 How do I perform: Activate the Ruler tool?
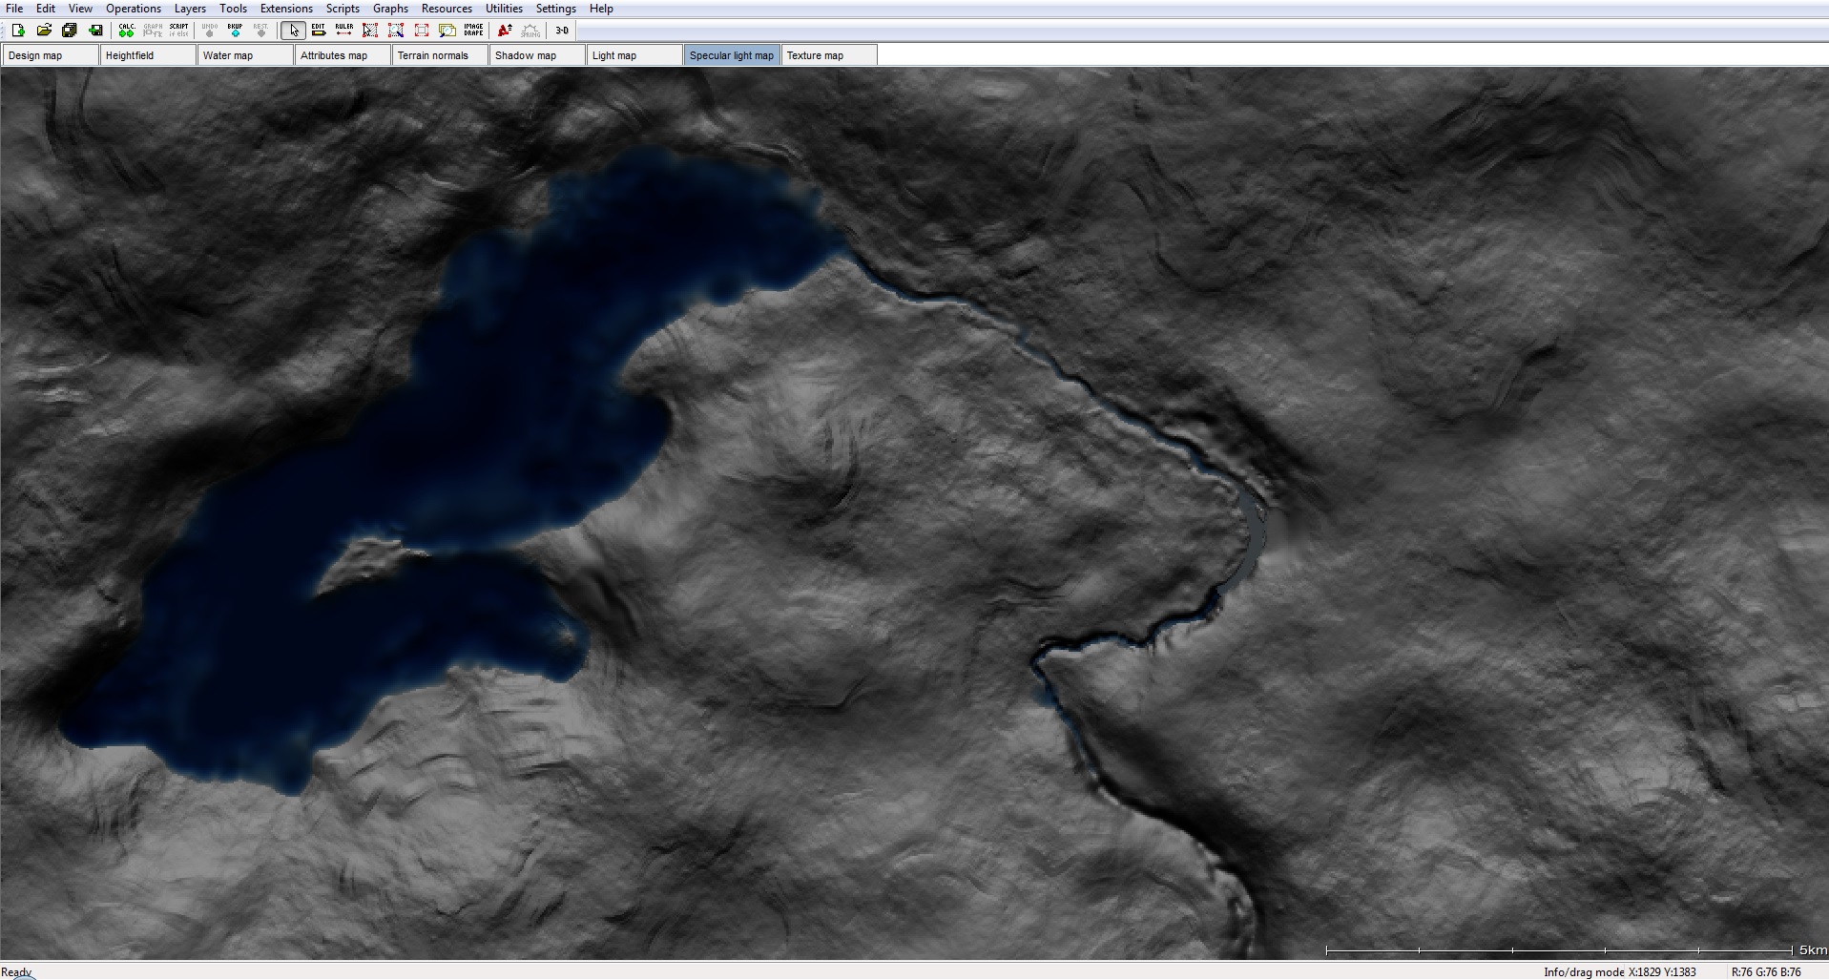pyautogui.click(x=344, y=31)
